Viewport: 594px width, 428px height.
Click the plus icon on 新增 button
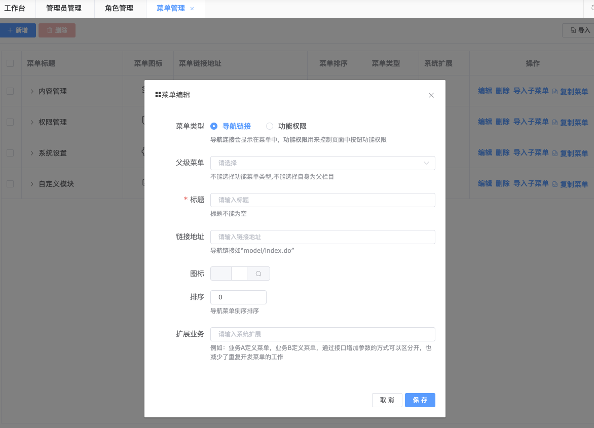pyautogui.click(x=10, y=30)
